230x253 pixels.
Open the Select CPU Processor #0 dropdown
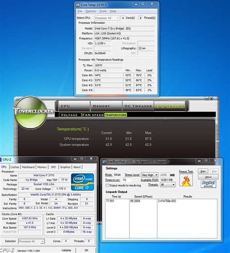[x=107, y=18]
